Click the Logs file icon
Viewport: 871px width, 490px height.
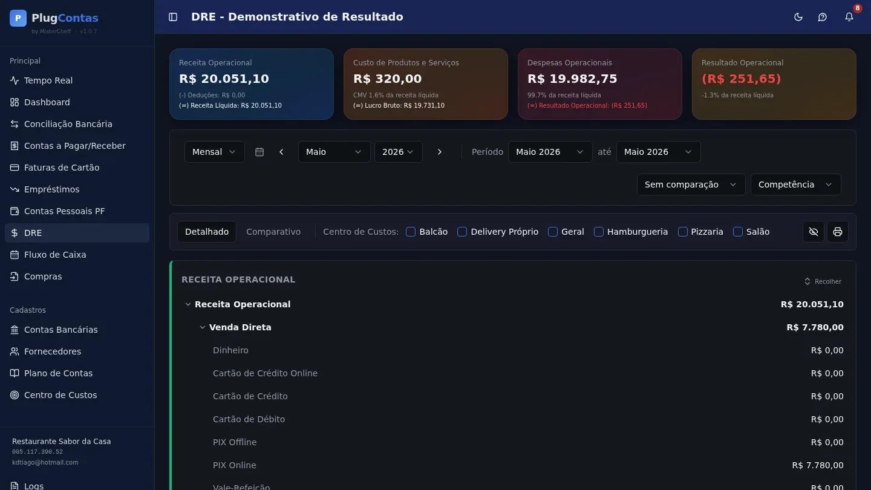15,486
